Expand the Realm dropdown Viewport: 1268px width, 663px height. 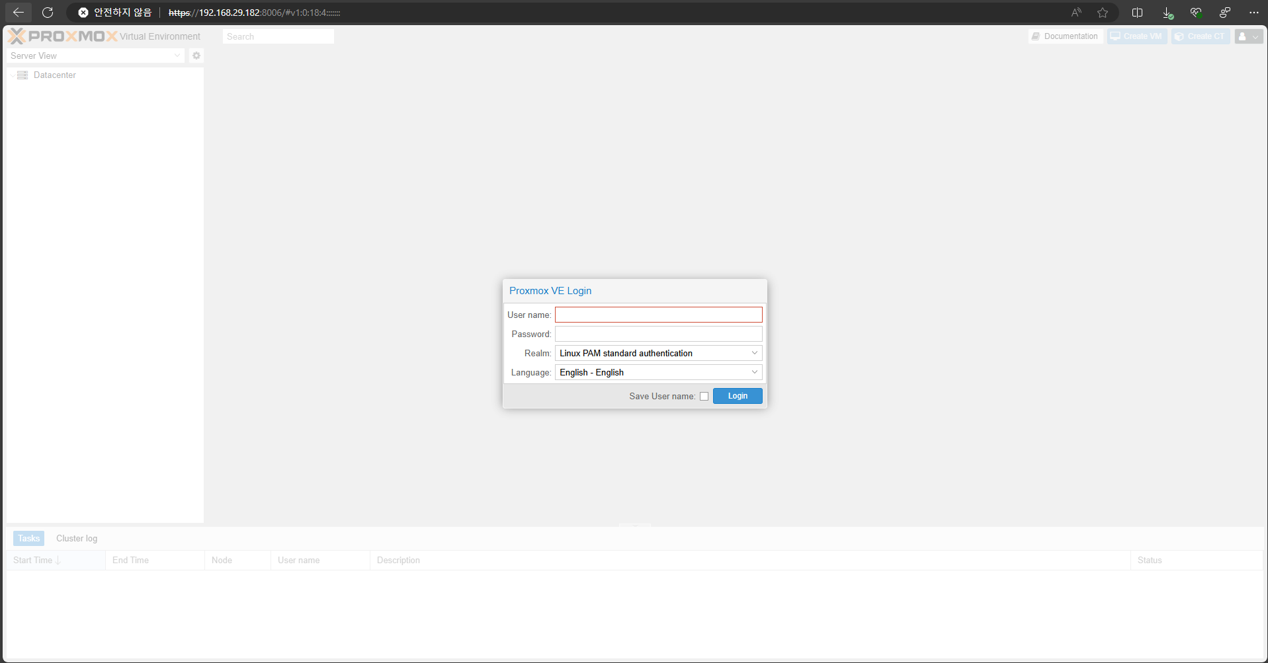[755, 353]
